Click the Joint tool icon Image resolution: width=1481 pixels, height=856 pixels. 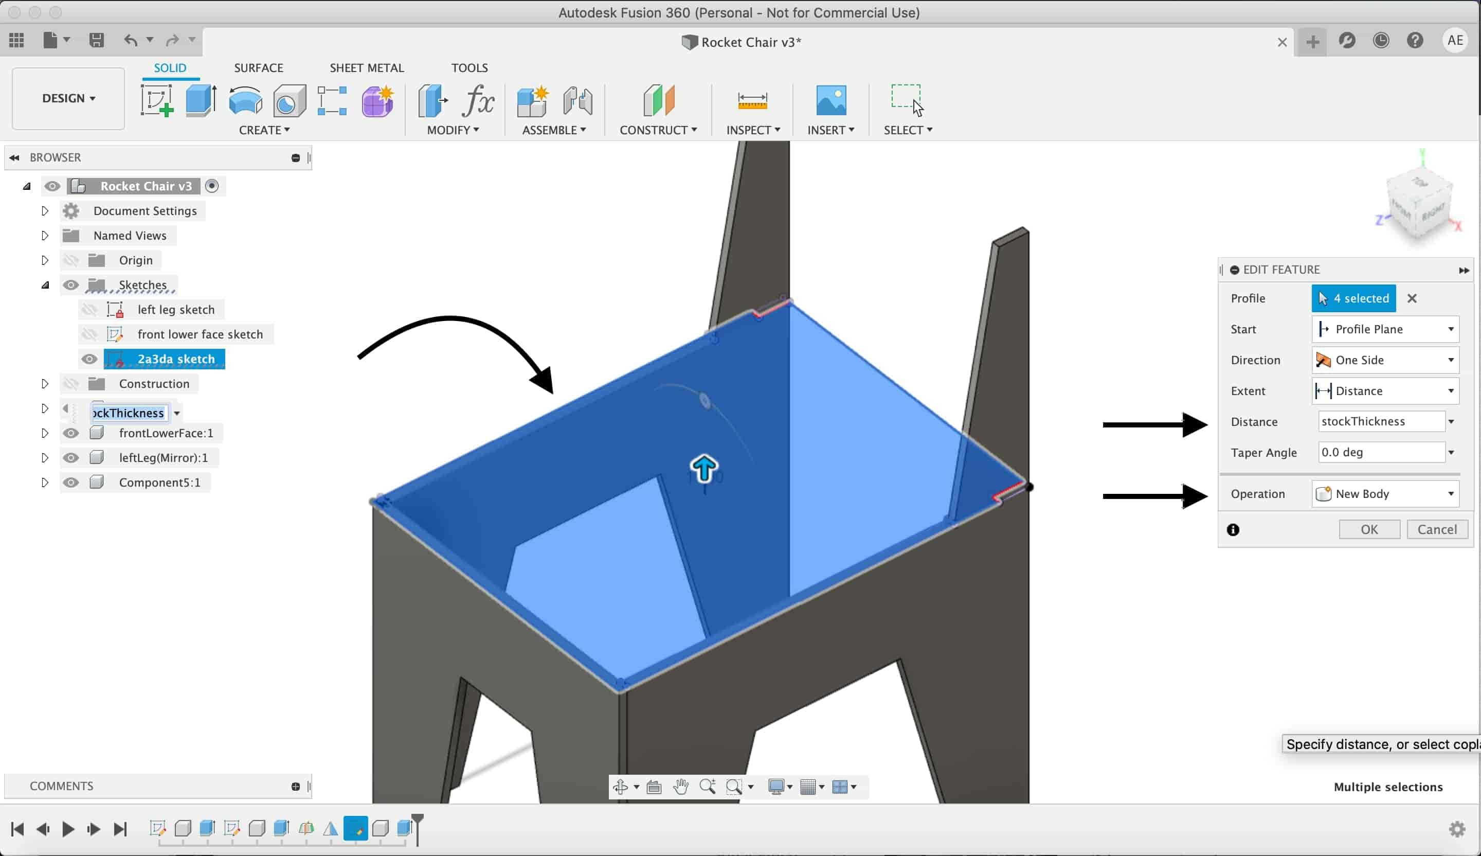coord(577,100)
